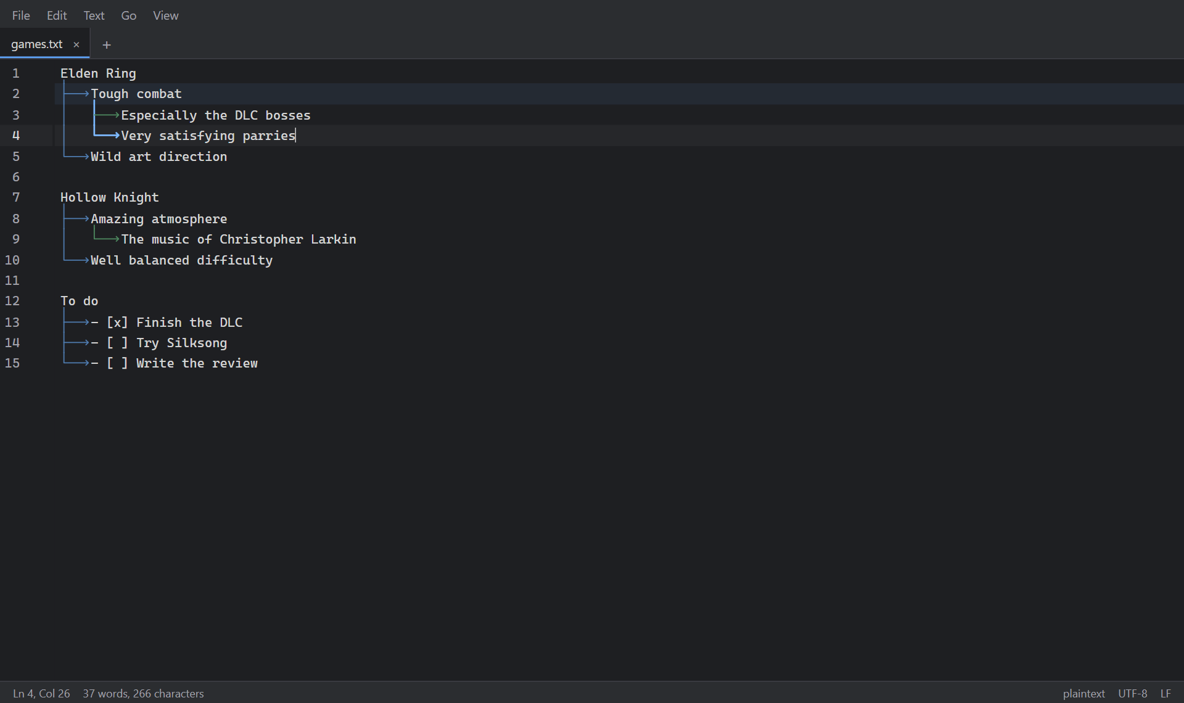The image size is (1184, 703).
Task: Click the 'Wild art direction' line
Action: click(x=159, y=157)
